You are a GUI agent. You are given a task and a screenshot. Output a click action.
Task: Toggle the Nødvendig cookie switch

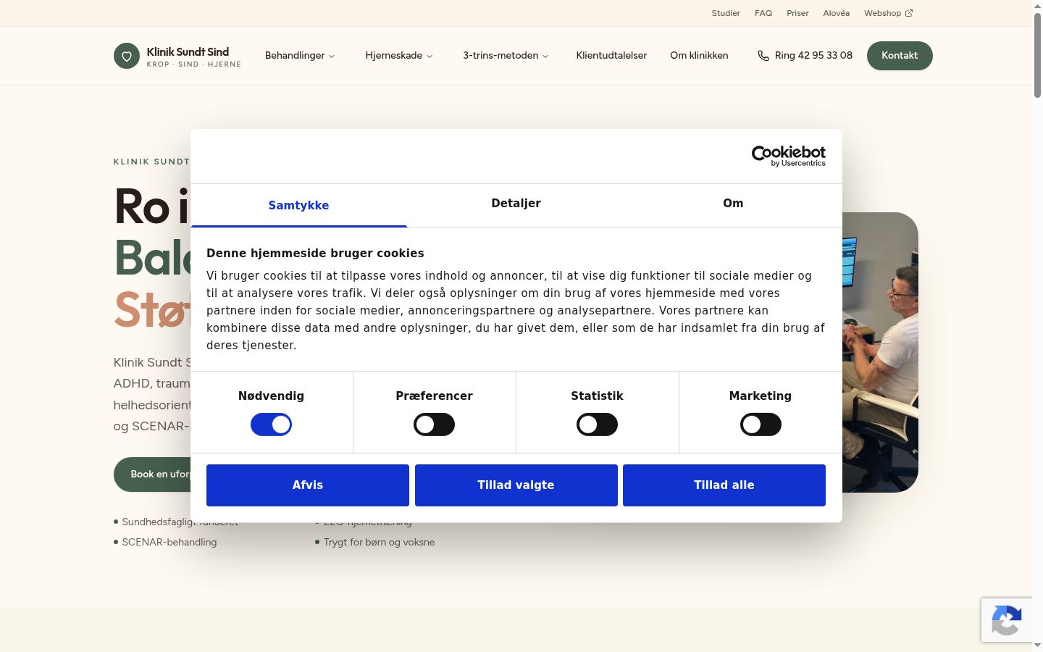tap(271, 425)
